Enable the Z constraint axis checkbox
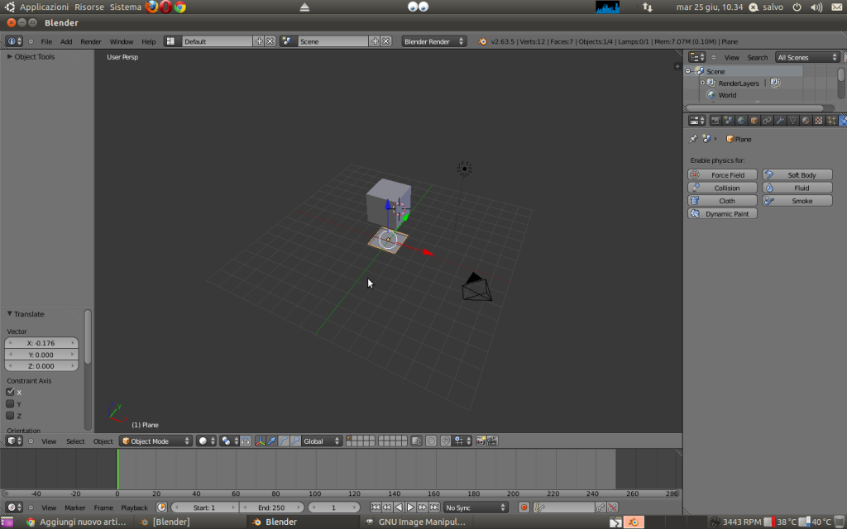 11,416
